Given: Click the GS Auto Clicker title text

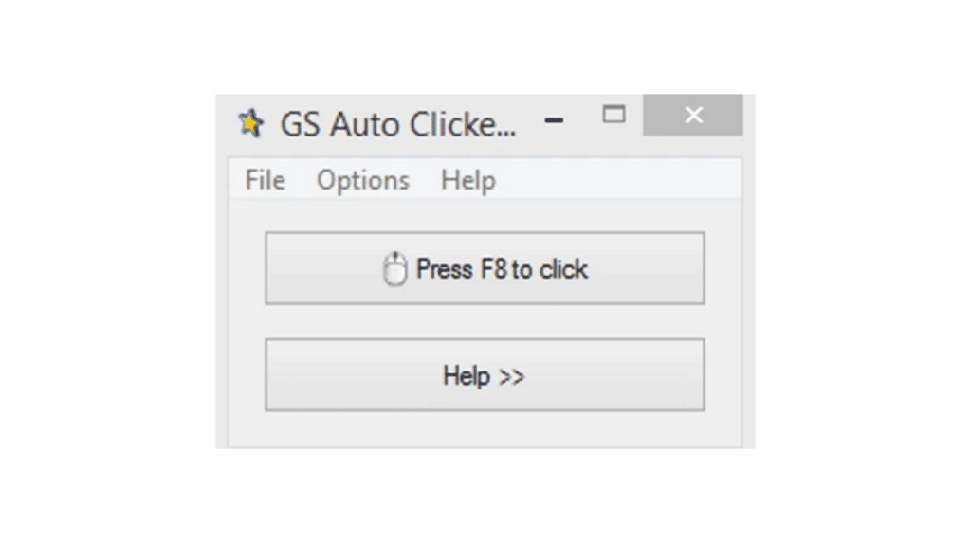Looking at the screenshot, I should (398, 124).
